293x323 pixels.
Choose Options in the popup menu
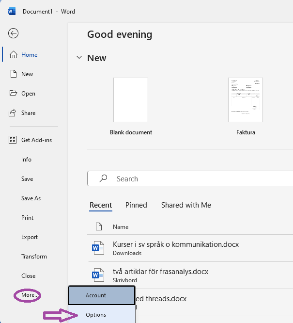coord(102,315)
